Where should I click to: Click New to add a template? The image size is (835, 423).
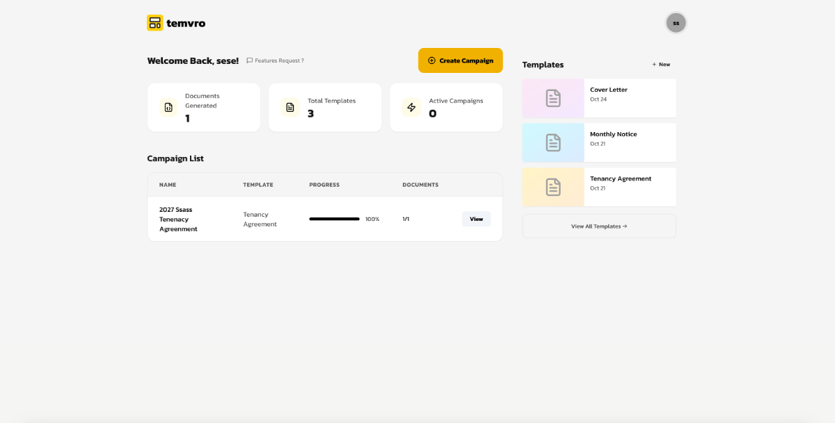coord(661,65)
